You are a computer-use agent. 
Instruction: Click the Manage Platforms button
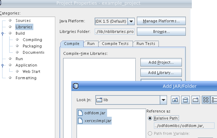(x=161, y=21)
